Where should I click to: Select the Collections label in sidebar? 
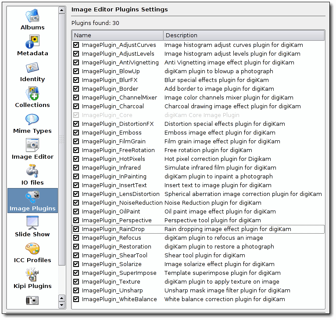coord(32,105)
